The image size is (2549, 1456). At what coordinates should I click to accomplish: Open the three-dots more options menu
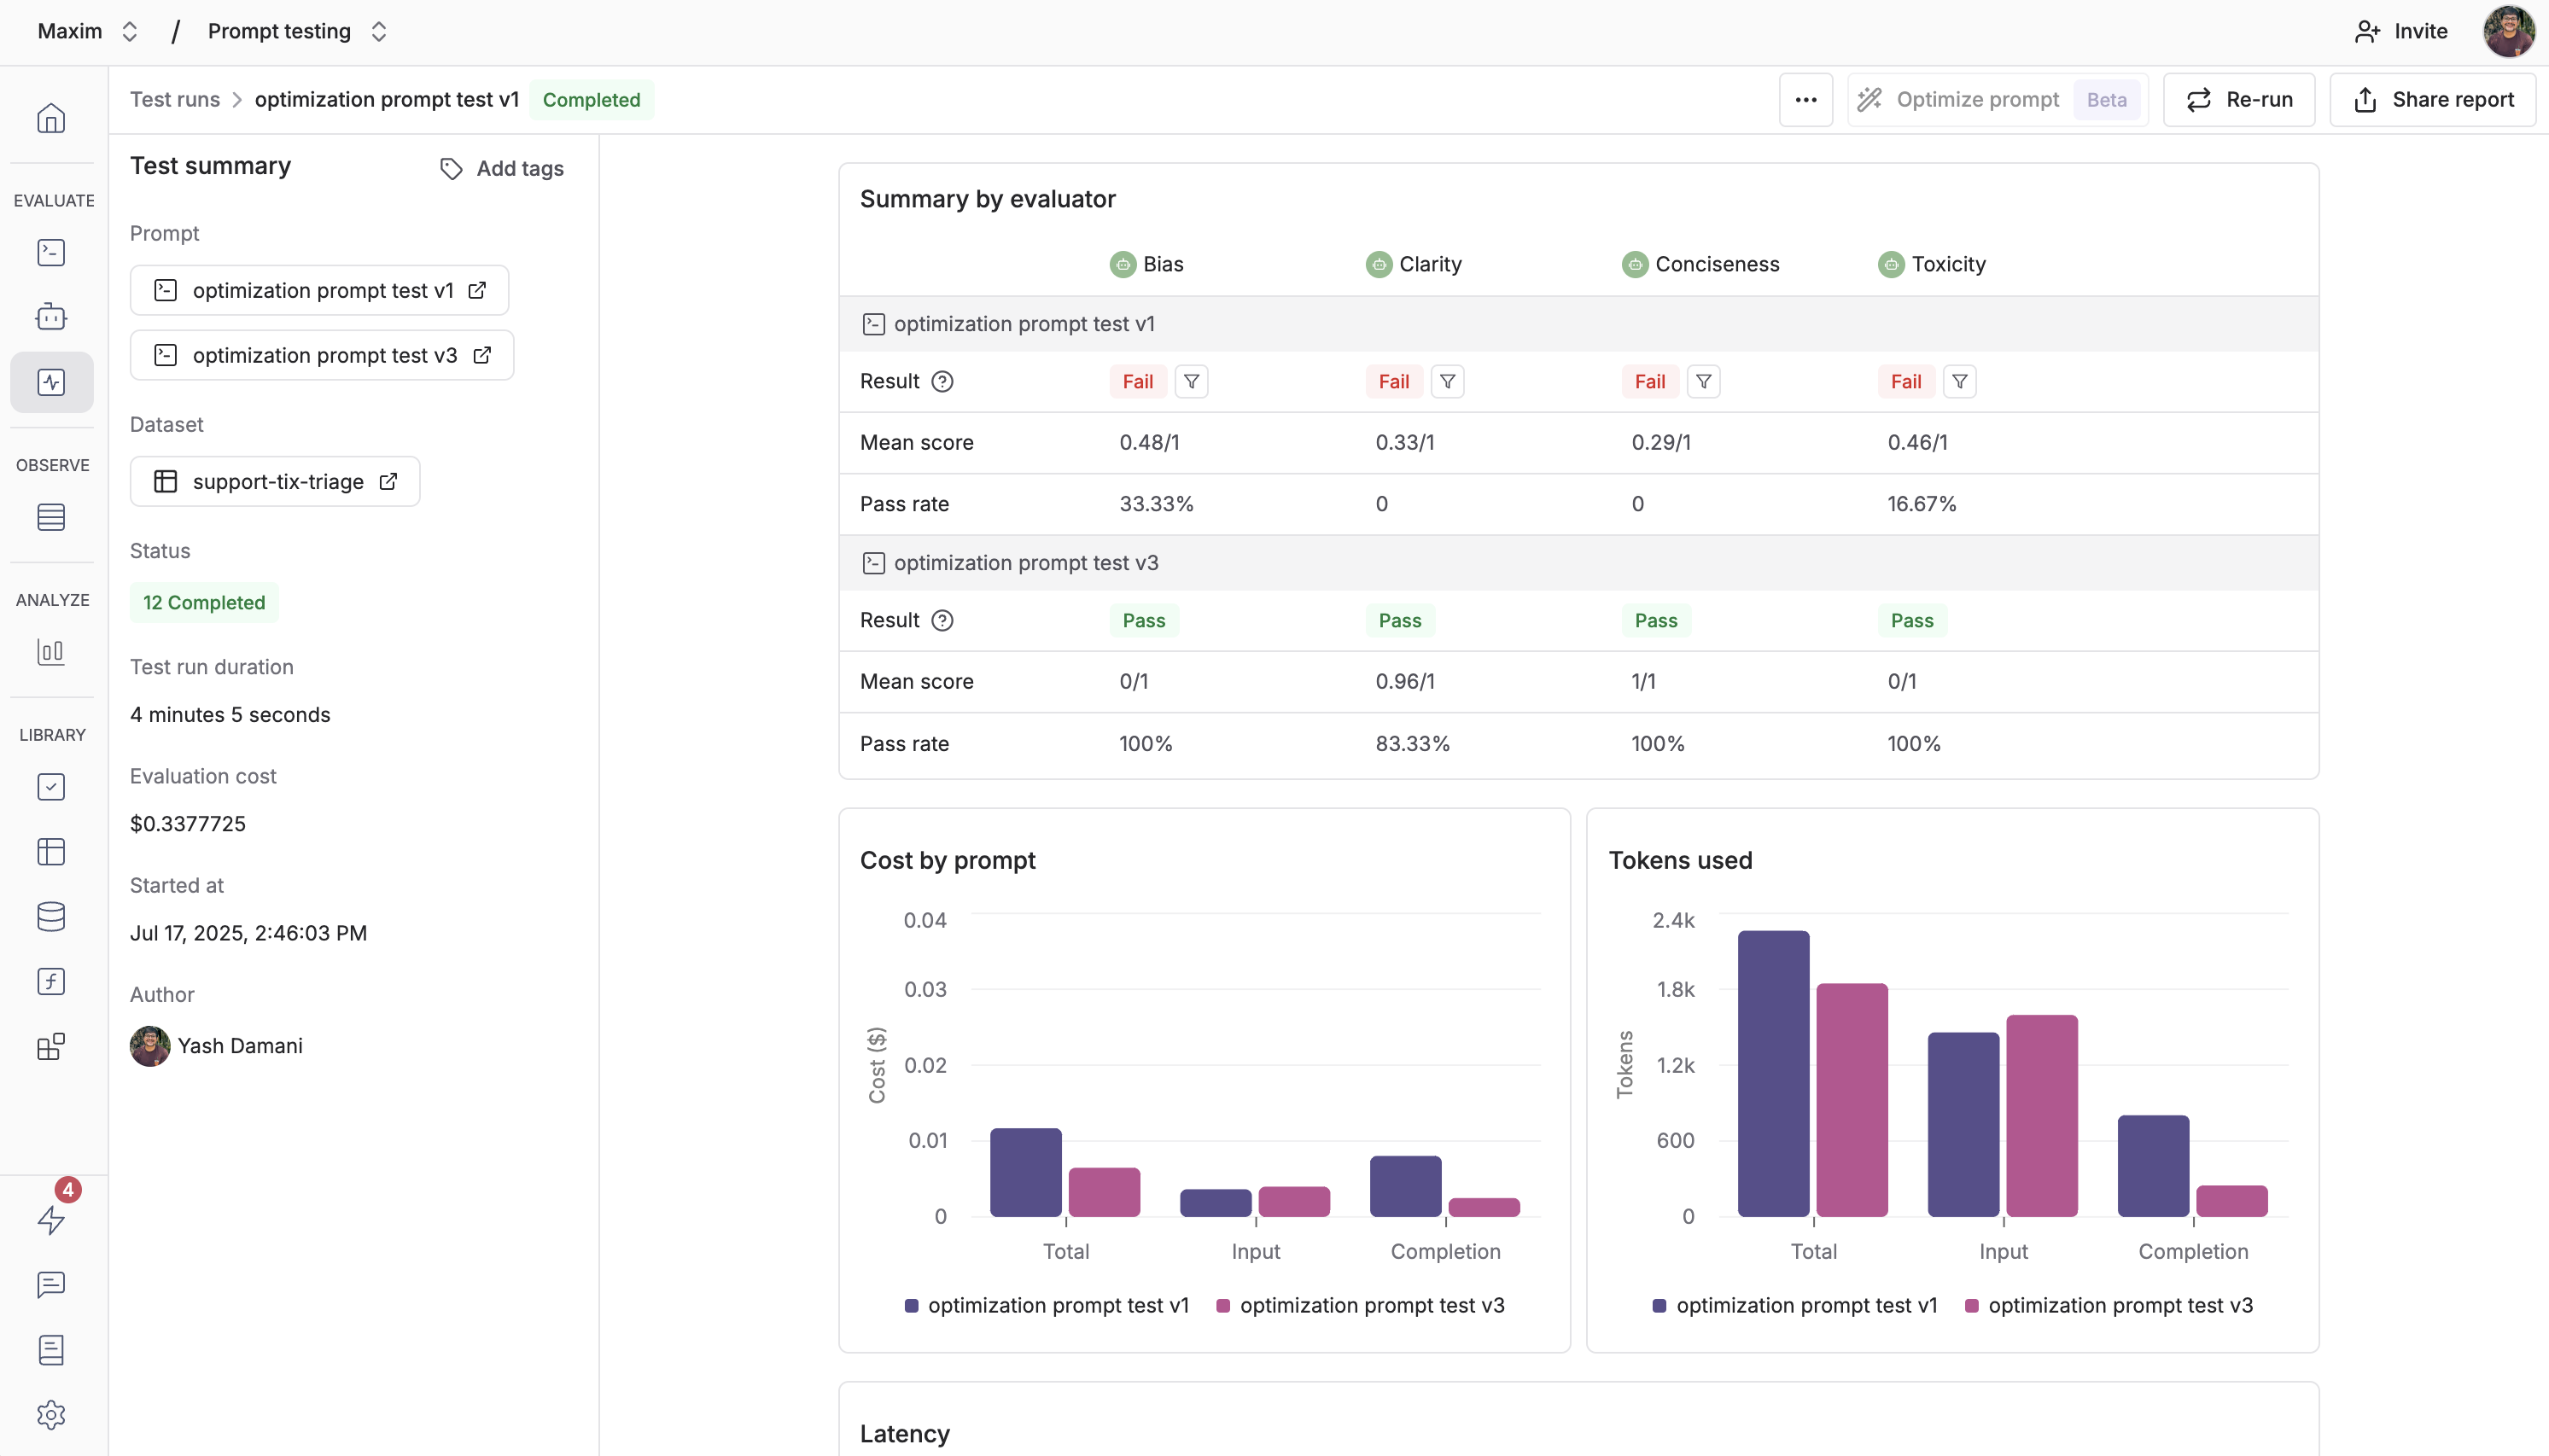coord(1805,100)
